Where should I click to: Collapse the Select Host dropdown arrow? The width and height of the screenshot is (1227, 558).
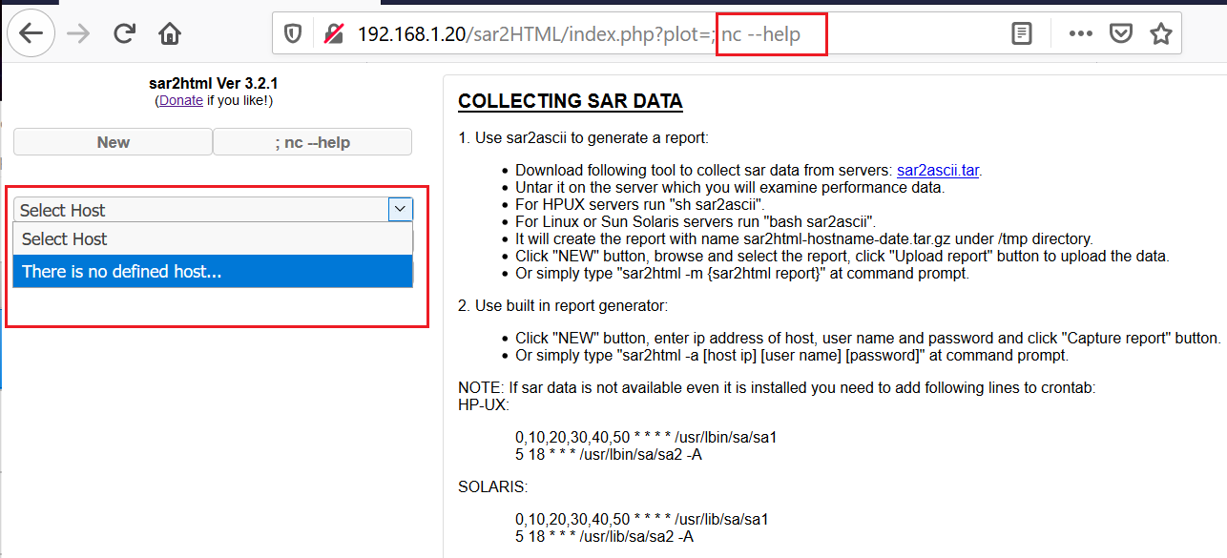[x=400, y=209]
